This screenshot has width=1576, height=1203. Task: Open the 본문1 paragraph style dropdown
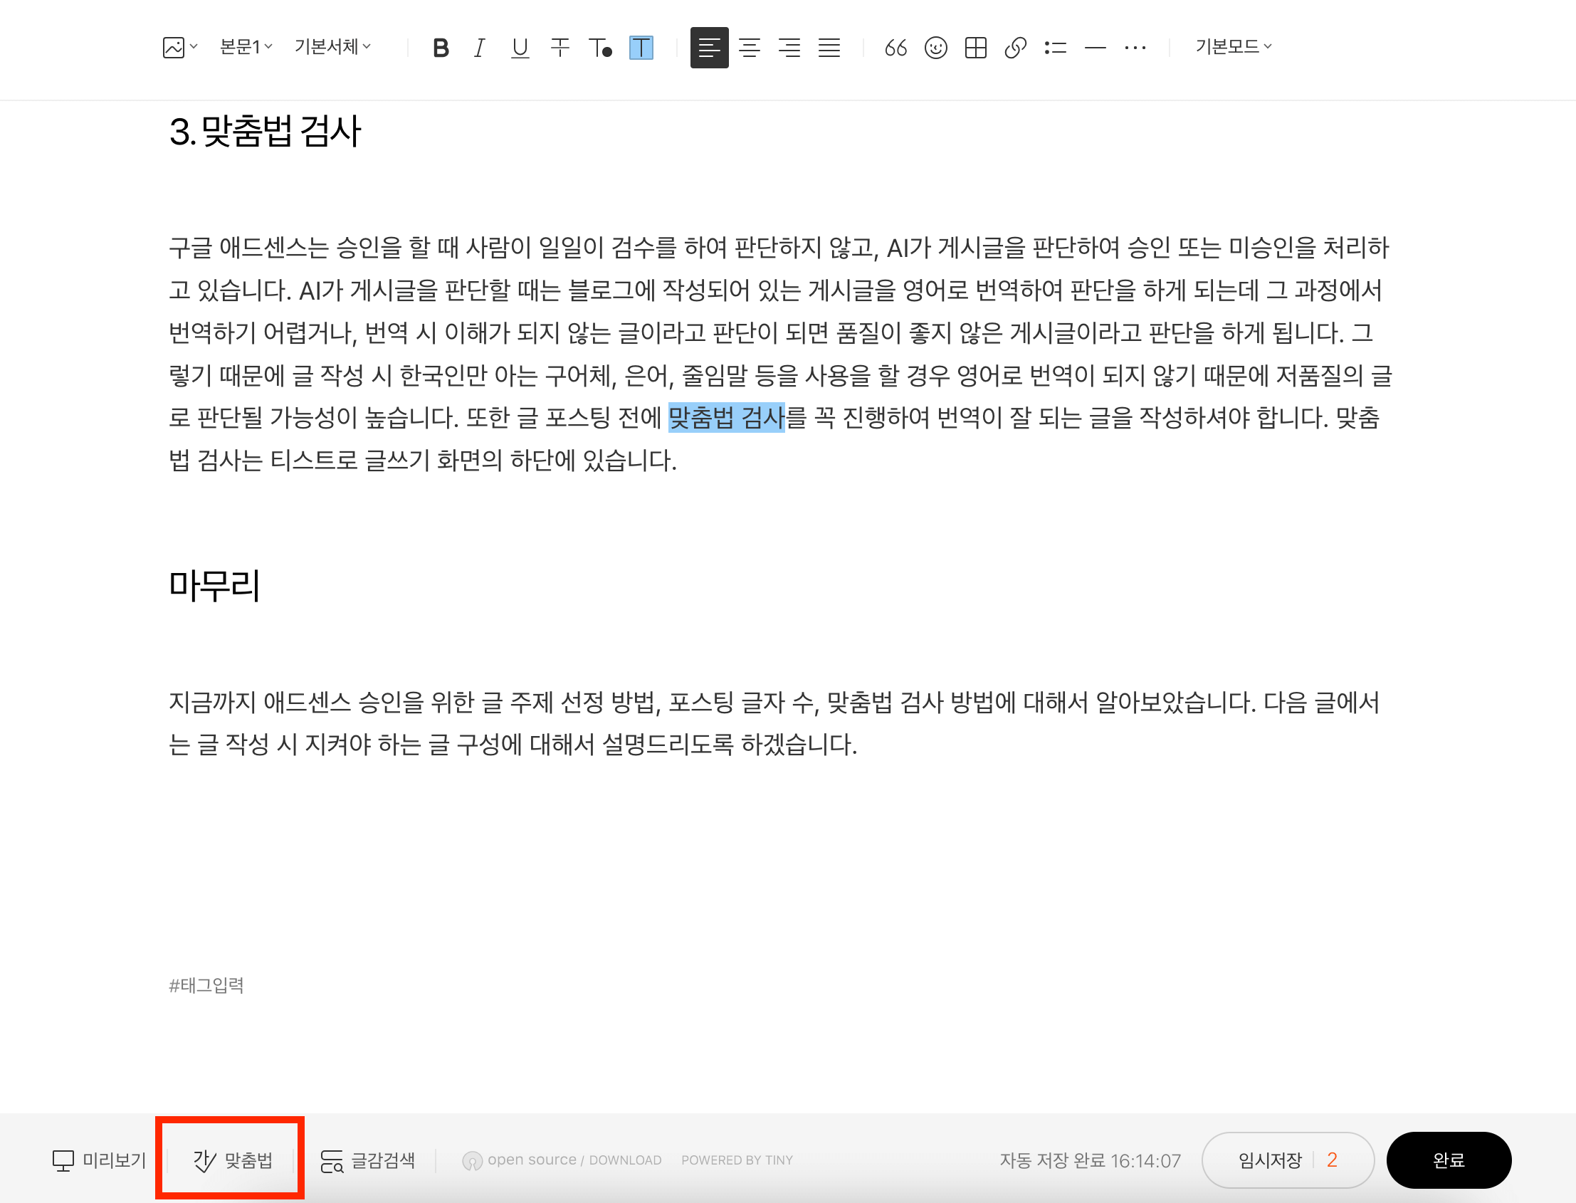point(245,47)
